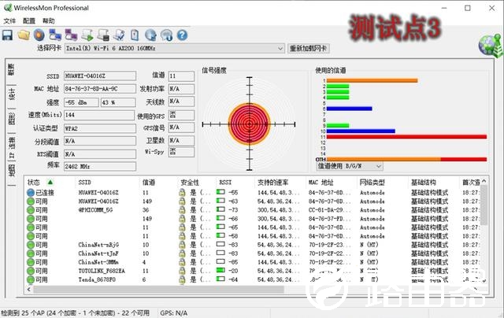This screenshot has height=318, width=504.
Task: Click the blue channel 10 usage bar
Action: click(x=361, y=131)
